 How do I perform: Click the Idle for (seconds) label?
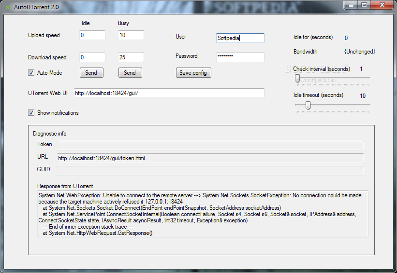tap(313, 37)
